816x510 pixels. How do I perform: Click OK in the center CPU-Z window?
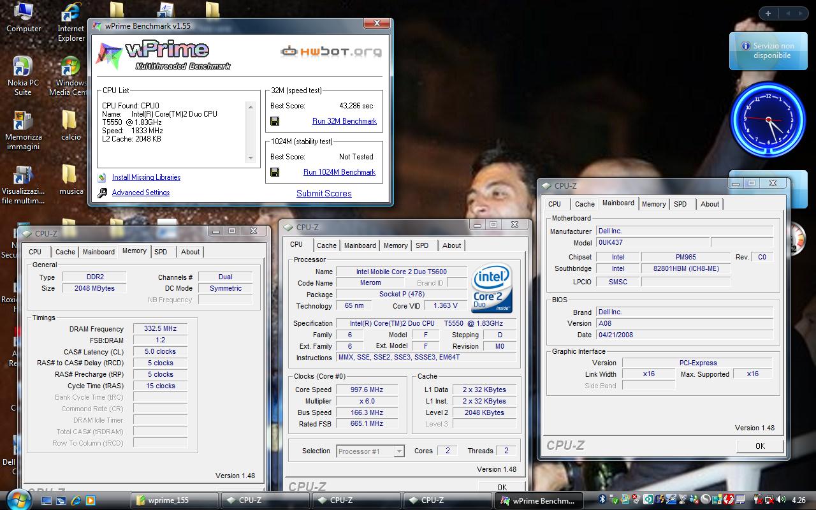(502, 487)
